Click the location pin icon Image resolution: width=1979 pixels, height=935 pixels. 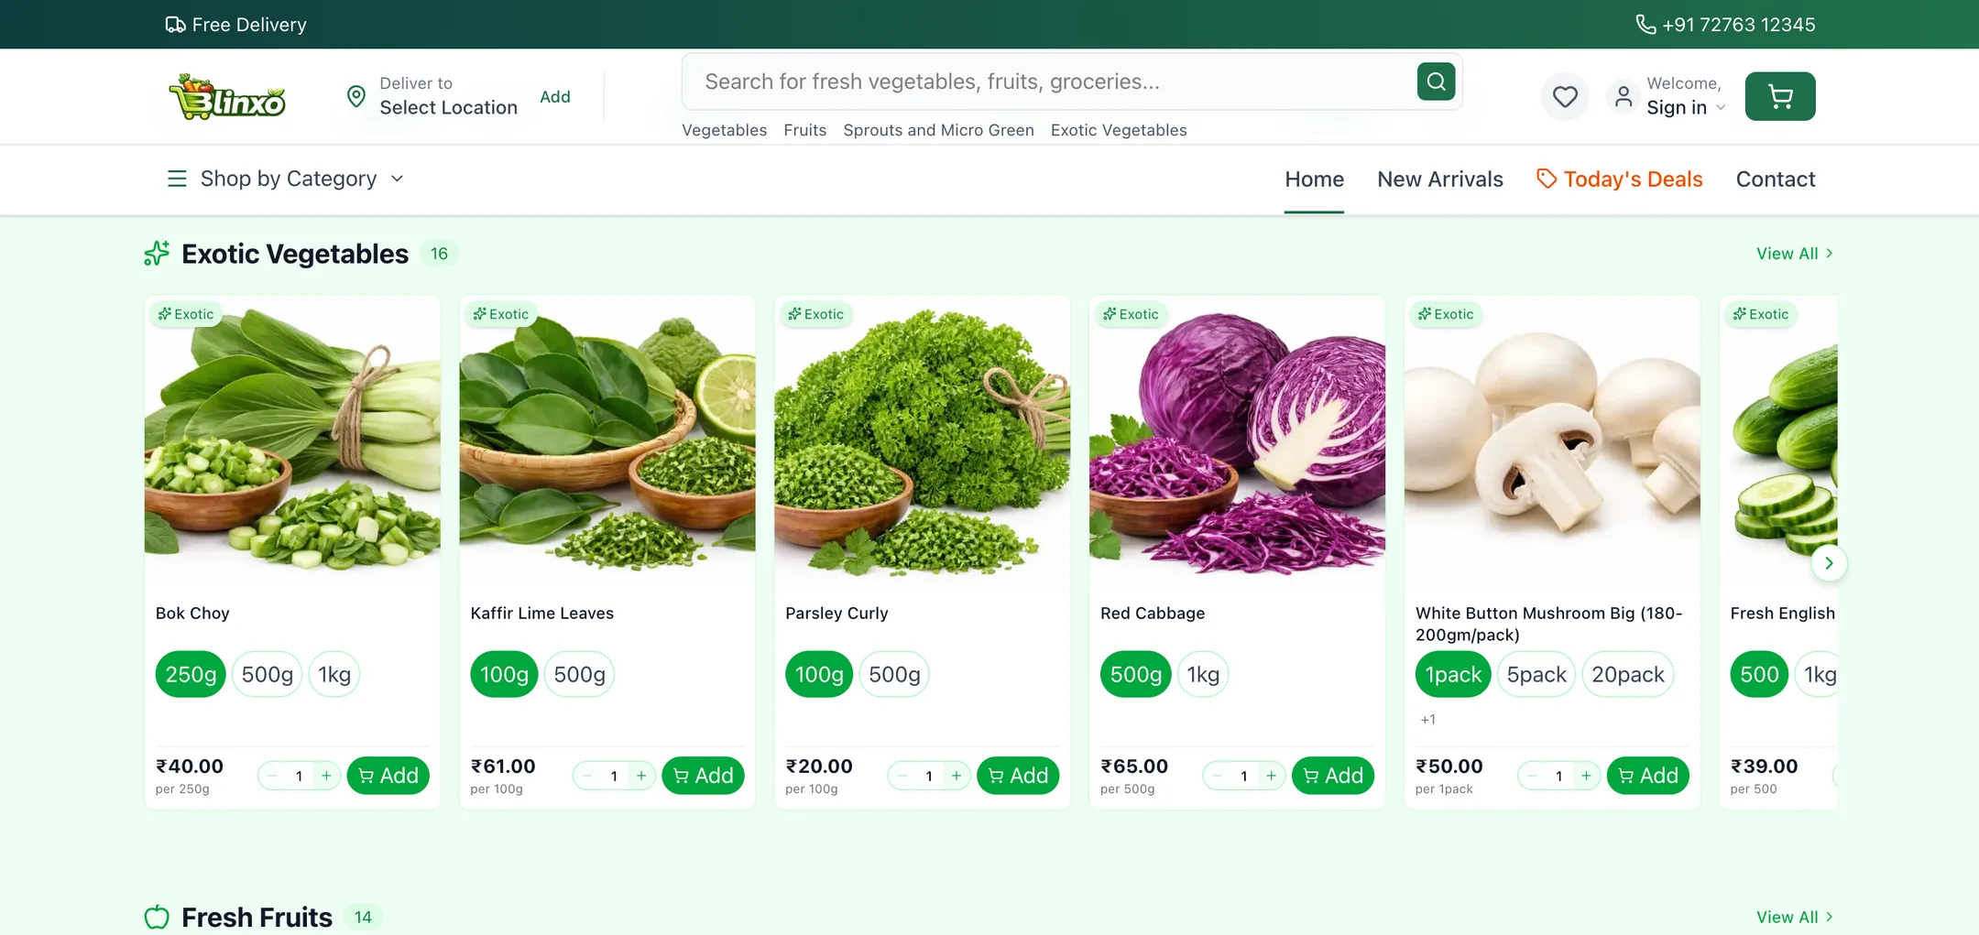pos(356,96)
